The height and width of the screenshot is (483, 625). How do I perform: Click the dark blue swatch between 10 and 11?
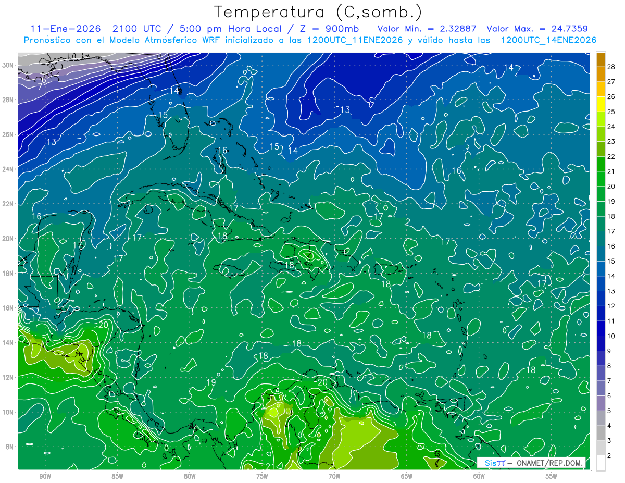click(601, 329)
